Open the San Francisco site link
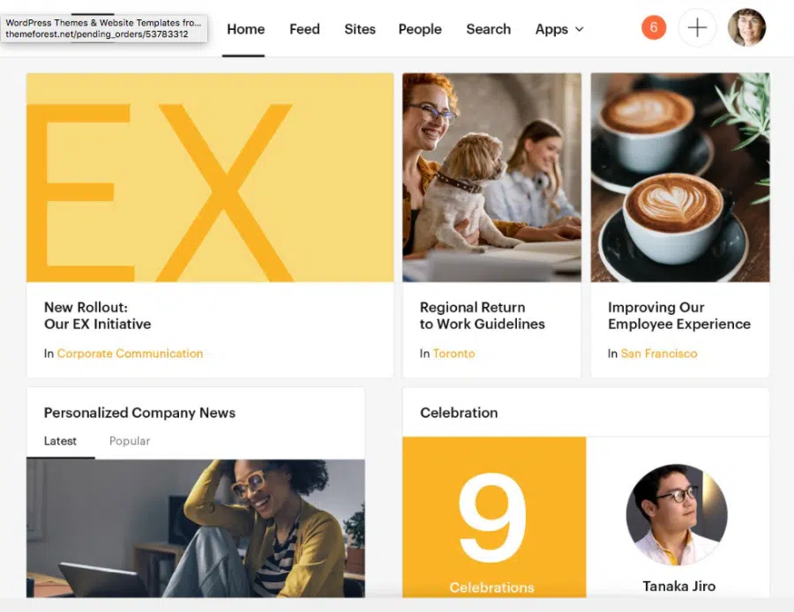The width and height of the screenshot is (794, 612). (x=659, y=354)
